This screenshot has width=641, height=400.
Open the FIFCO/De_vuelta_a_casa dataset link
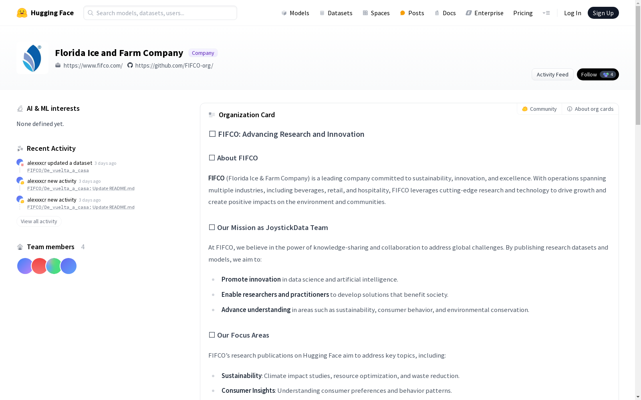click(x=58, y=170)
